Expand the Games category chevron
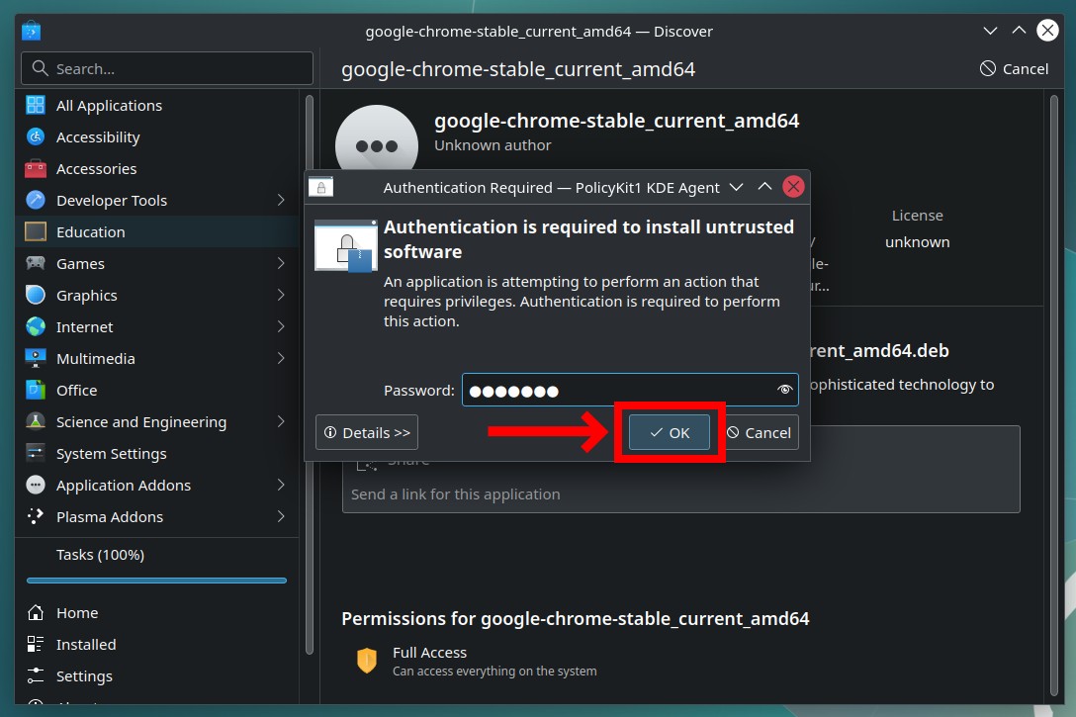 (281, 263)
